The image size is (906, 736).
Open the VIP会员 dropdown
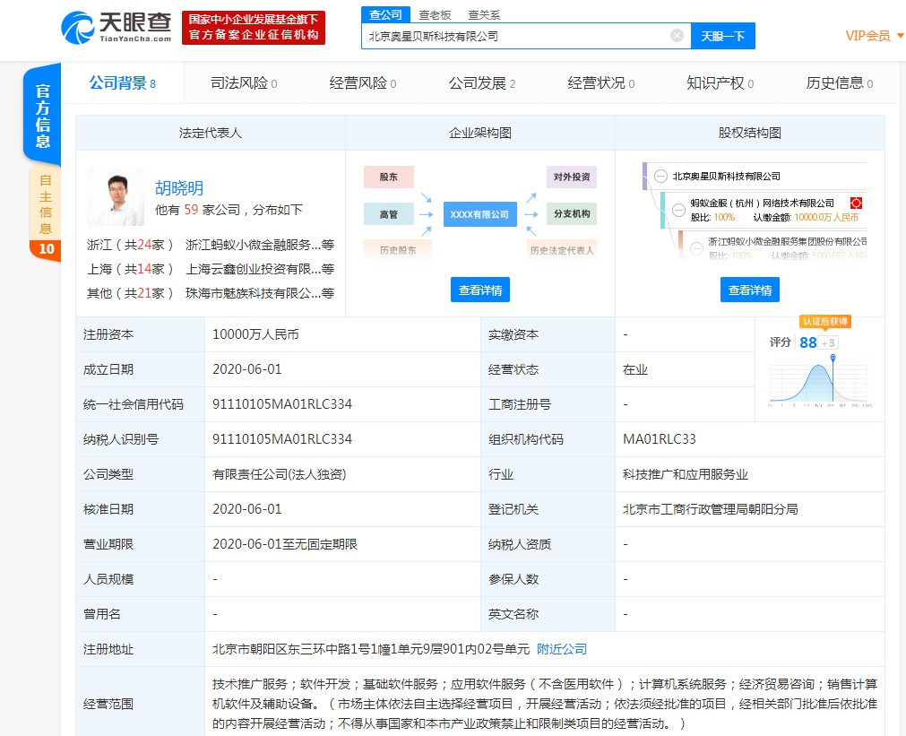pyautogui.click(x=875, y=36)
